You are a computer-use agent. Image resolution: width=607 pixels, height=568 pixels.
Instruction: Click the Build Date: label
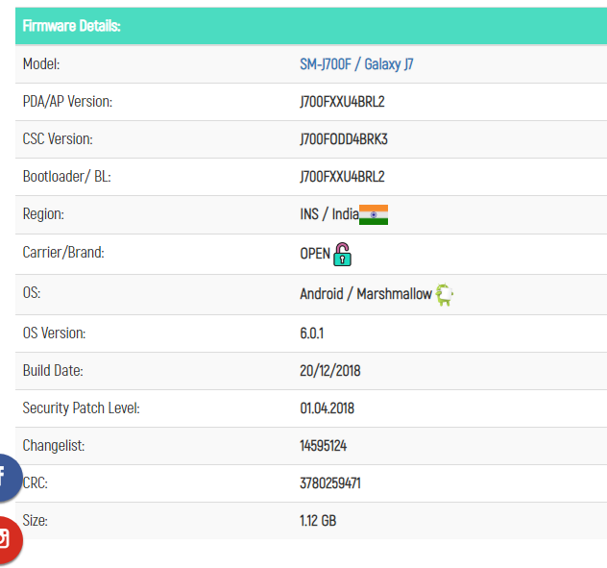(53, 371)
